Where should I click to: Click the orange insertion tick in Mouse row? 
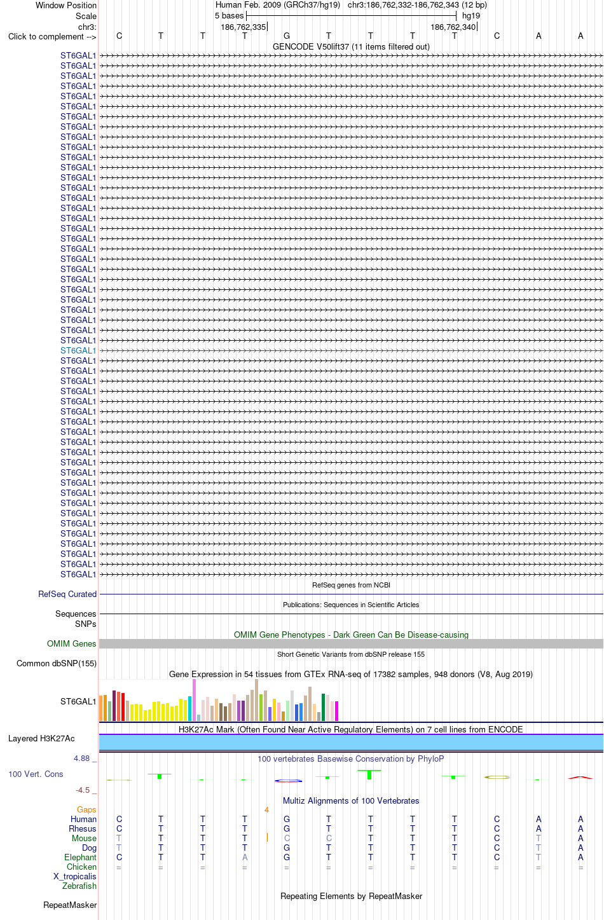(x=267, y=838)
